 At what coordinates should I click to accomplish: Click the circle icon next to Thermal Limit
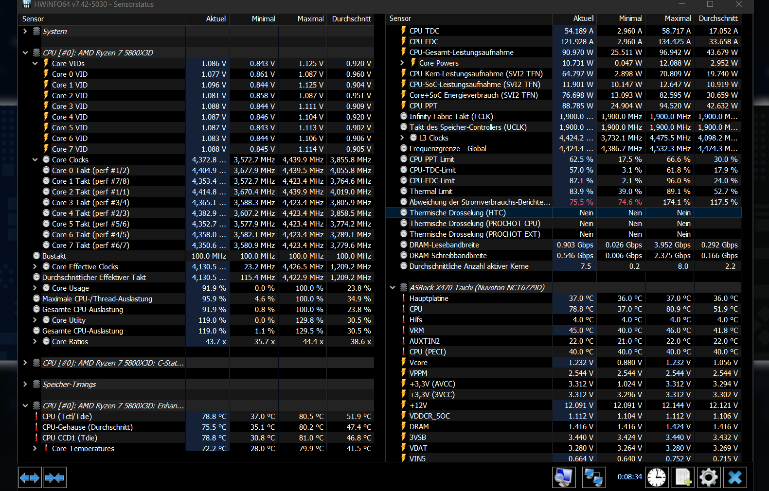coord(404,191)
